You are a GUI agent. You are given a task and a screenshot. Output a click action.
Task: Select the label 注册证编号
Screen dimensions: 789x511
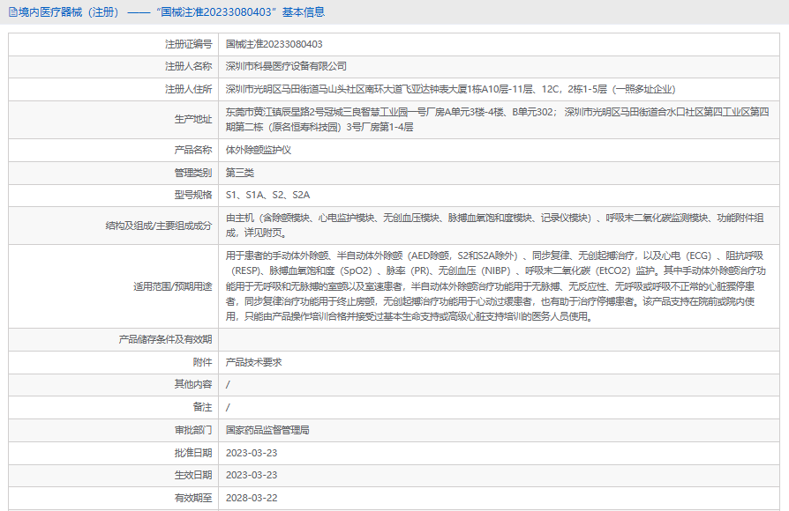click(x=189, y=44)
